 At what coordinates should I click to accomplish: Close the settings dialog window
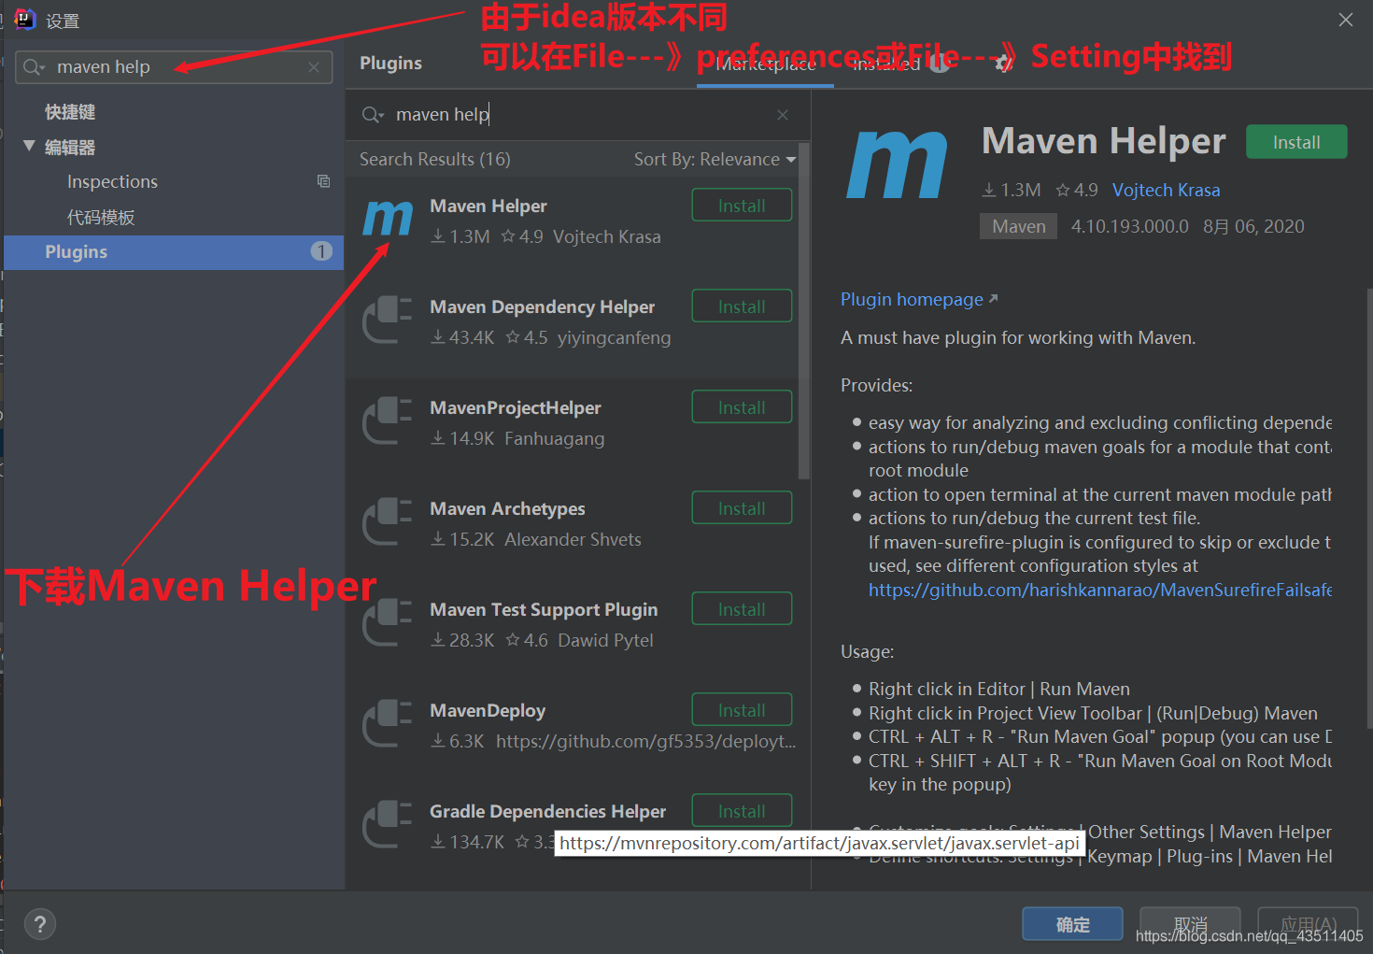[1345, 20]
